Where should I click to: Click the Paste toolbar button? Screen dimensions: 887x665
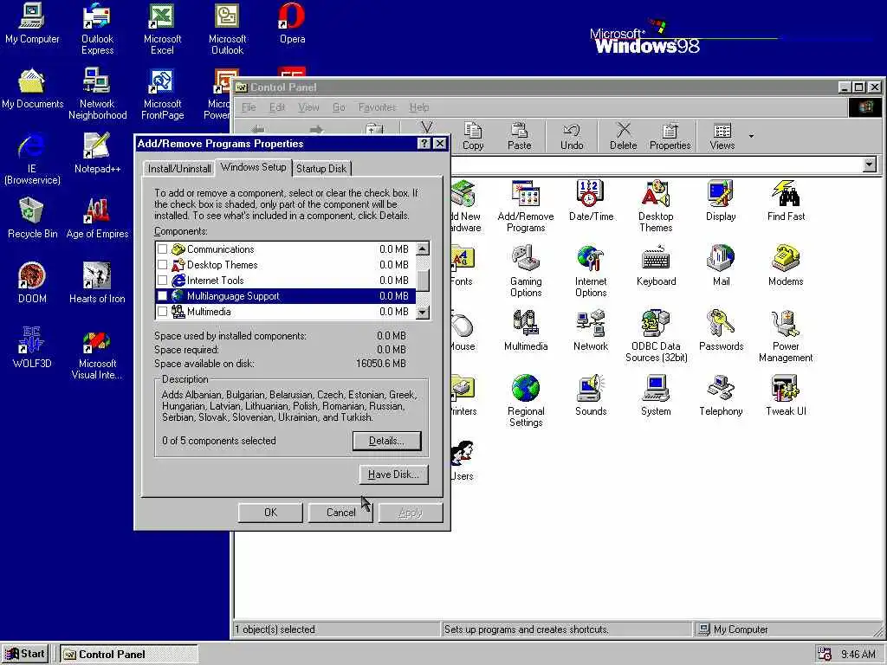[520, 136]
